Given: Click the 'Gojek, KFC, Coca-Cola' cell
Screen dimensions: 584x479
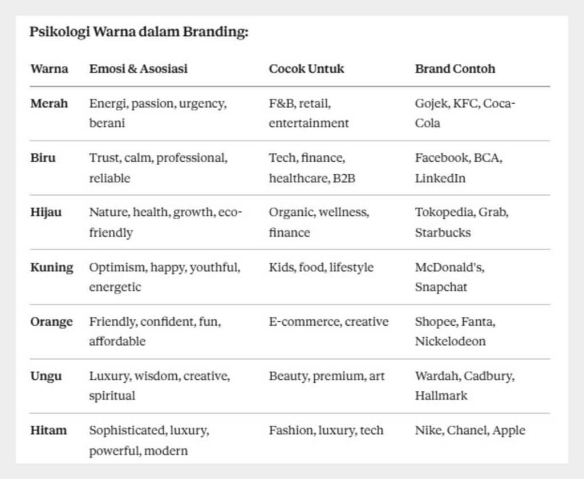Looking at the screenshot, I should click(x=464, y=113).
